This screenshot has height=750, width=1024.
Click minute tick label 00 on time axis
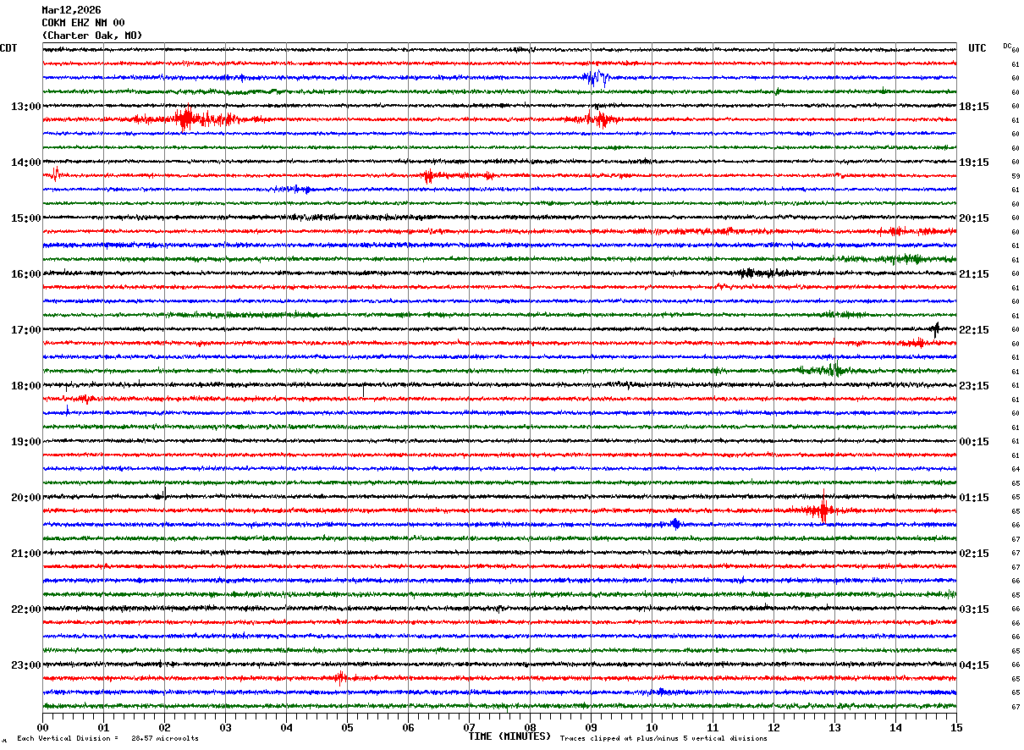42,727
